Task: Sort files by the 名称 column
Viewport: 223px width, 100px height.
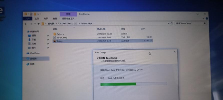Action: [x=55, y=29]
